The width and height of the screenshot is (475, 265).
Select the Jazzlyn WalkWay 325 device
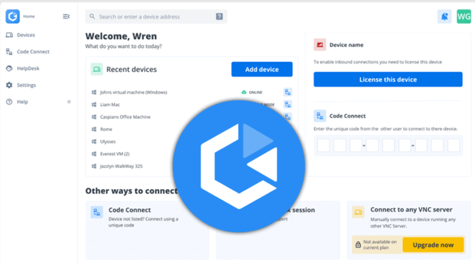(121, 166)
